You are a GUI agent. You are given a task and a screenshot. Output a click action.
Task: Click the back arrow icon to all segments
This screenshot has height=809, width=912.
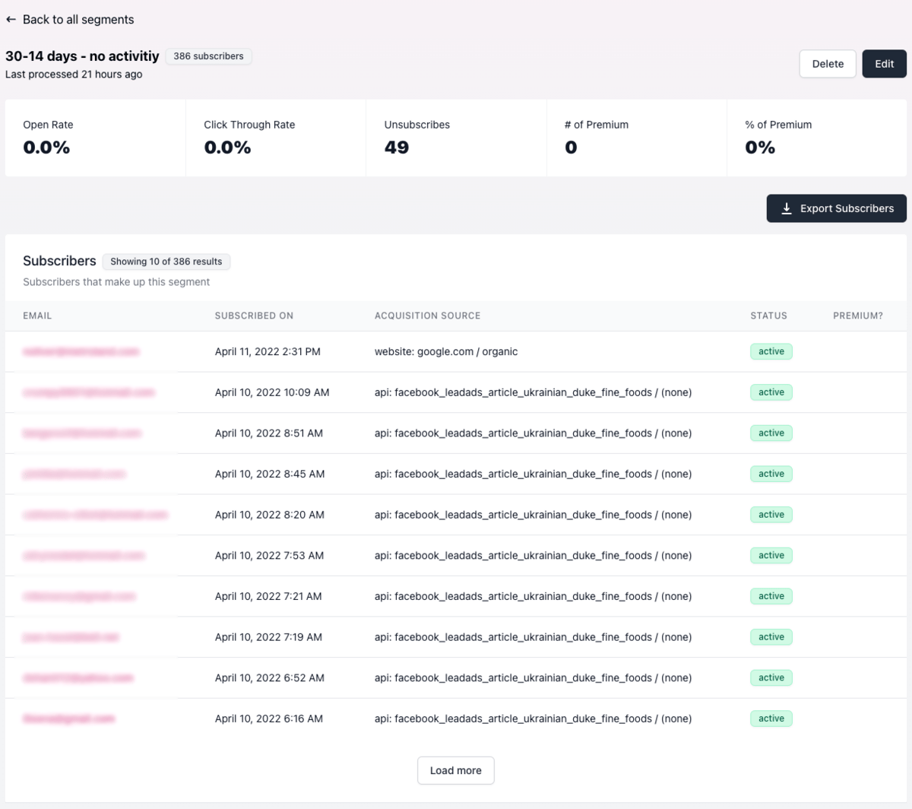[11, 20]
